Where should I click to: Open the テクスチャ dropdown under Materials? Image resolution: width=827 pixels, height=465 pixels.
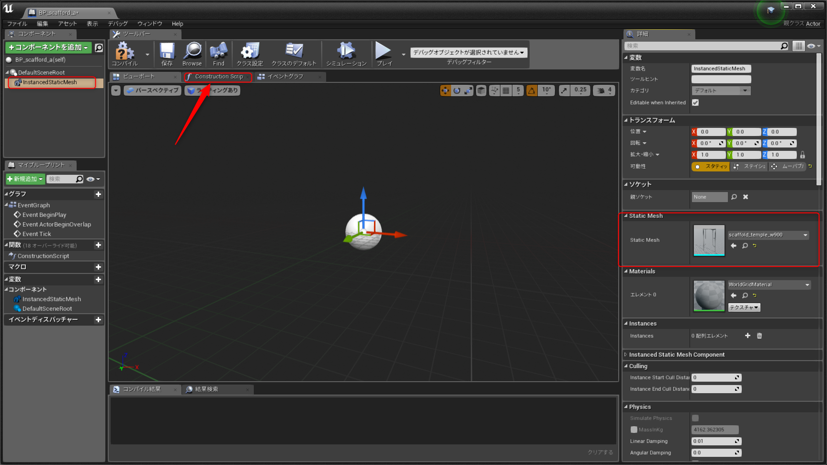(744, 307)
